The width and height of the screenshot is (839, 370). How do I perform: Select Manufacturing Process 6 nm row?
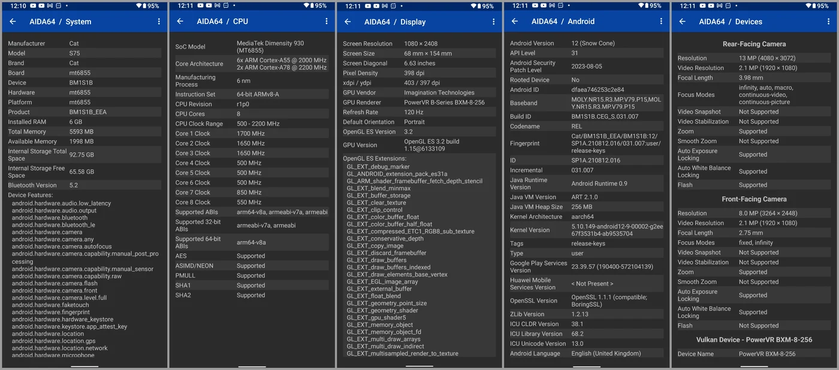pos(251,81)
